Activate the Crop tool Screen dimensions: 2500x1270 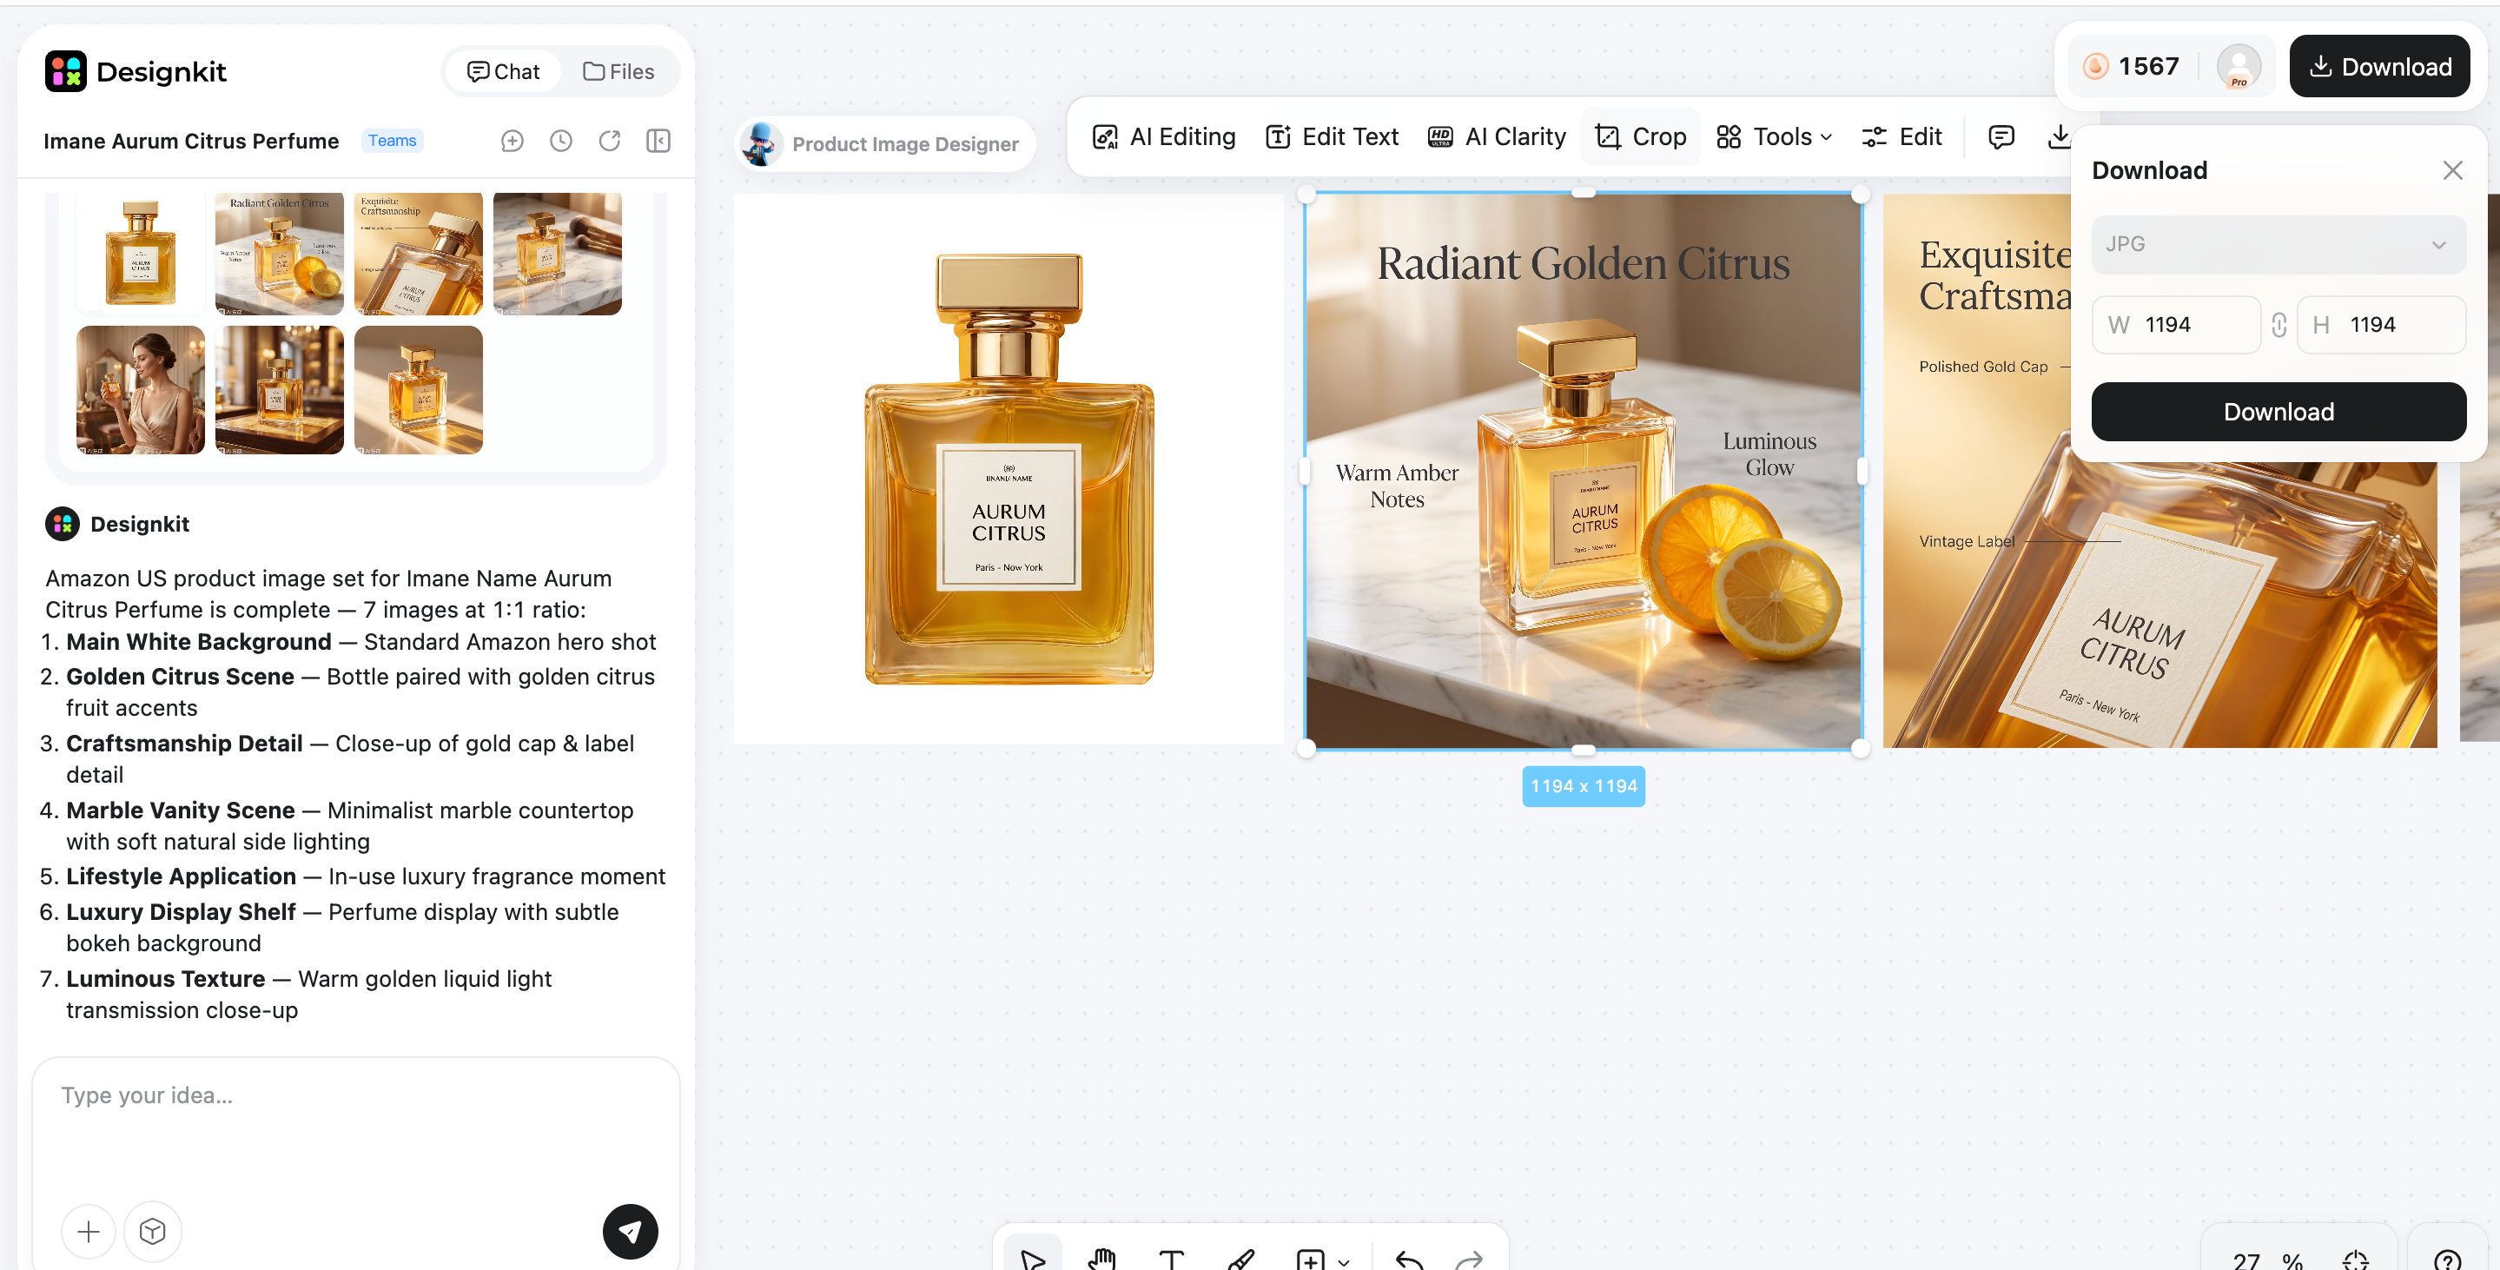click(x=1641, y=136)
